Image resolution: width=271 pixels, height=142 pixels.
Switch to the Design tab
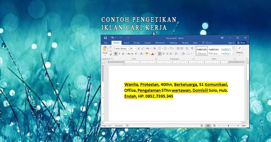tap(136, 43)
